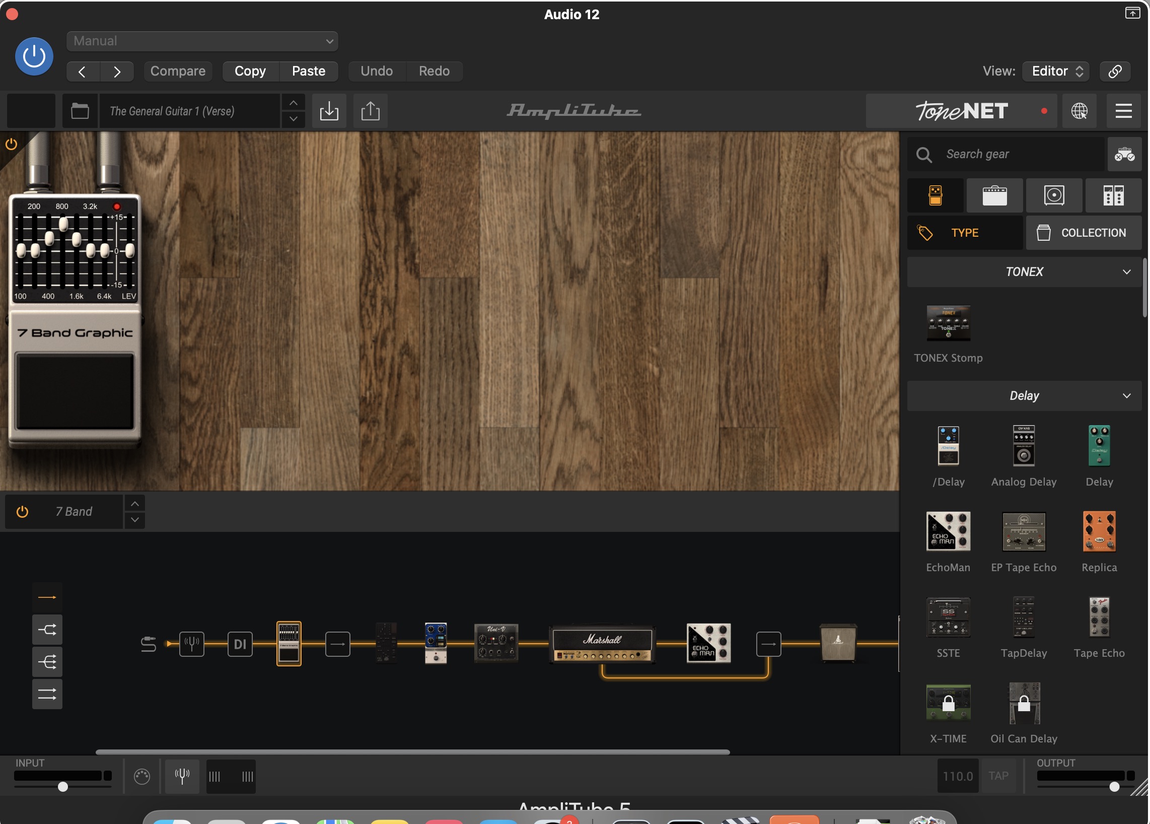Adjust the 800 Hz EQ band slider
Viewport: 1150px width, 824px height.
tap(63, 224)
